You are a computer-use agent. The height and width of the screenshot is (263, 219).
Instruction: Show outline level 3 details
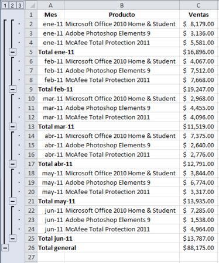(20, 5)
